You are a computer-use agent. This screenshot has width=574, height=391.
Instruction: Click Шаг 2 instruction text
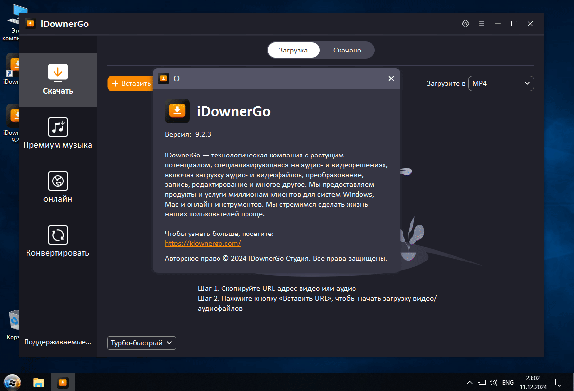click(317, 303)
